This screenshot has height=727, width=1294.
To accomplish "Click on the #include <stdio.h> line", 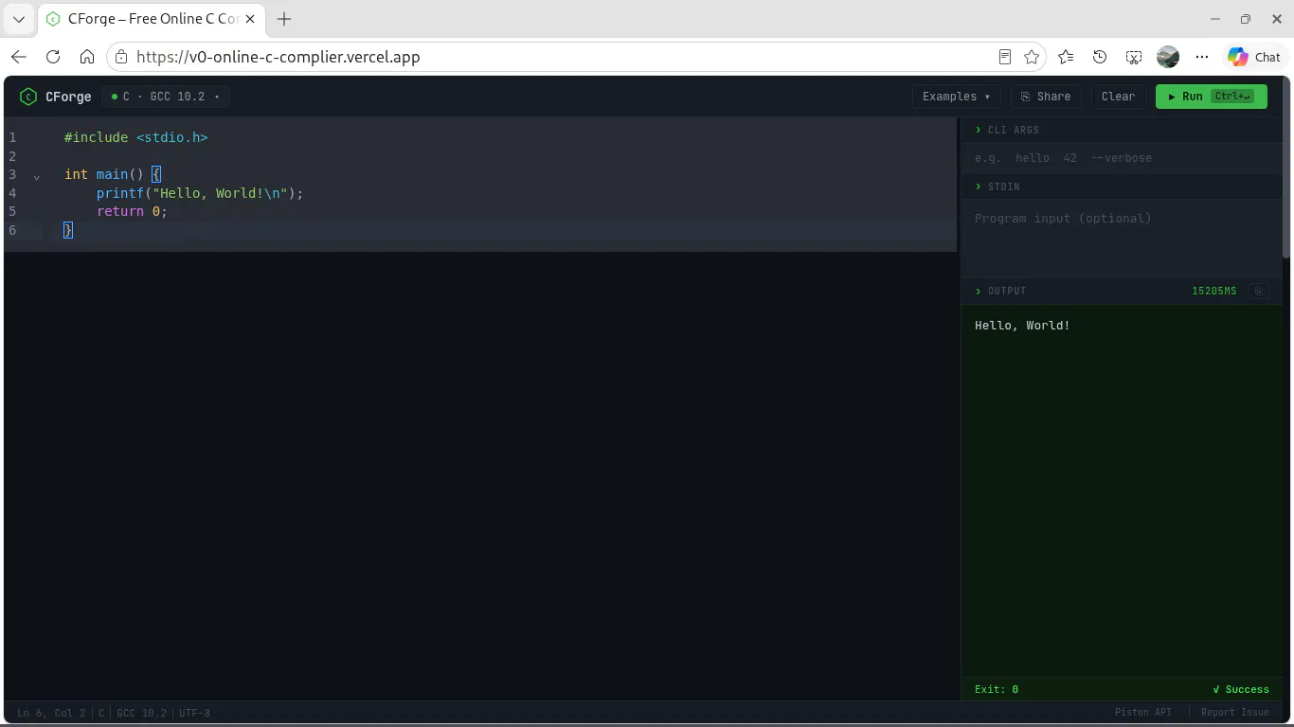I will [135, 137].
